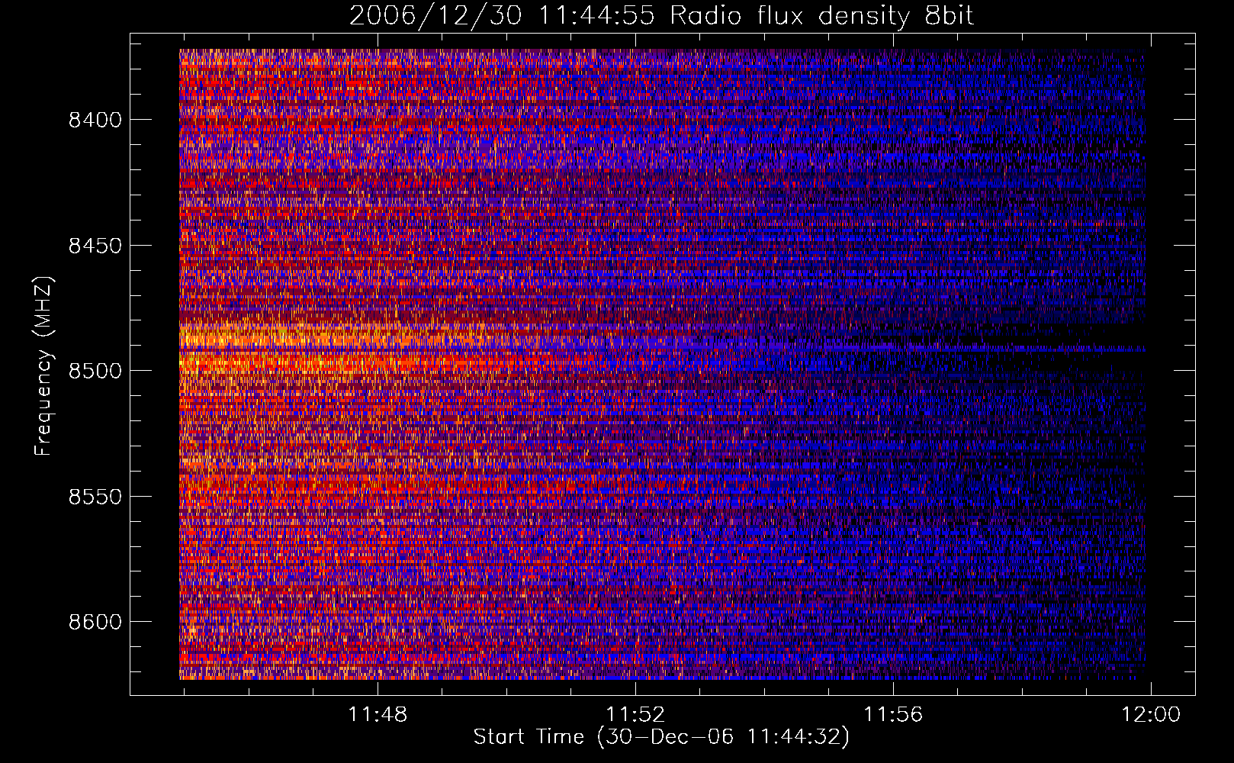Screen dimensions: 1234x763
Task: Click the 8500 frequency tick label
Action: click(95, 371)
